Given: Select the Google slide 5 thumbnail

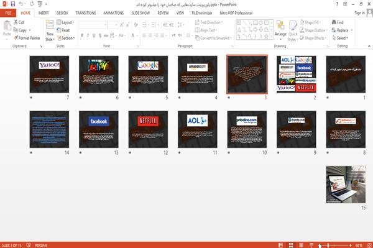Looking at the screenshot, I should [x=148, y=74].
